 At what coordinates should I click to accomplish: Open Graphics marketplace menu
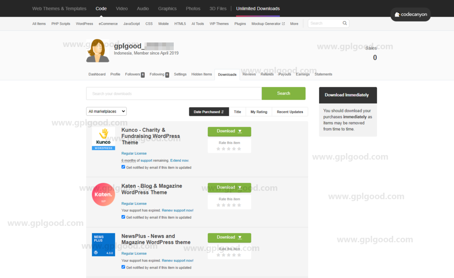pos(167,9)
